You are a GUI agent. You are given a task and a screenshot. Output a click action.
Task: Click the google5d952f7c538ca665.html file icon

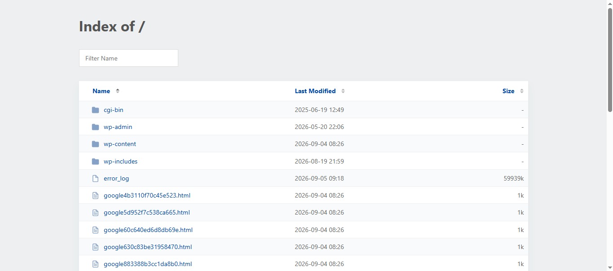95,213
